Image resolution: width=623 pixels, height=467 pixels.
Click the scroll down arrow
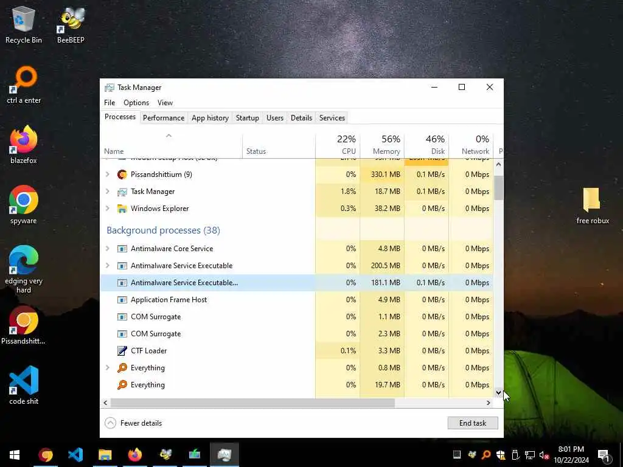tap(499, 393)
